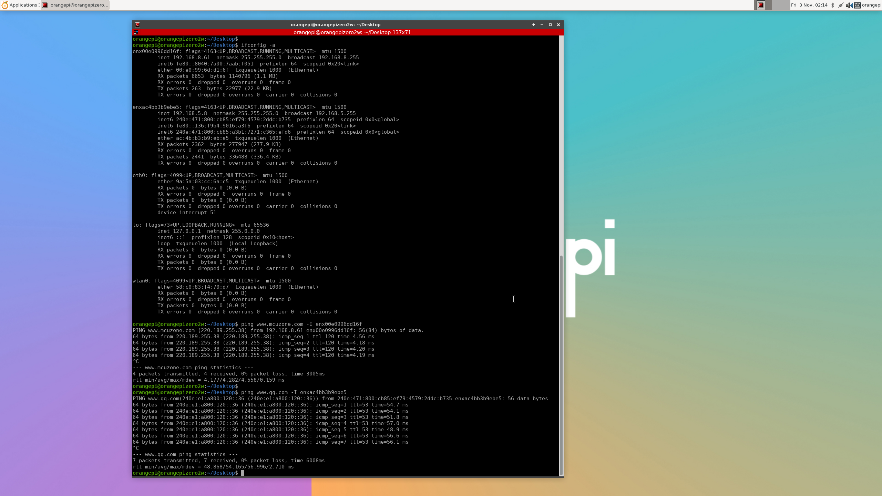Click the 'ifconfig -a' command text
This screenshot has height=496, width=882.
tap(258, 45)
